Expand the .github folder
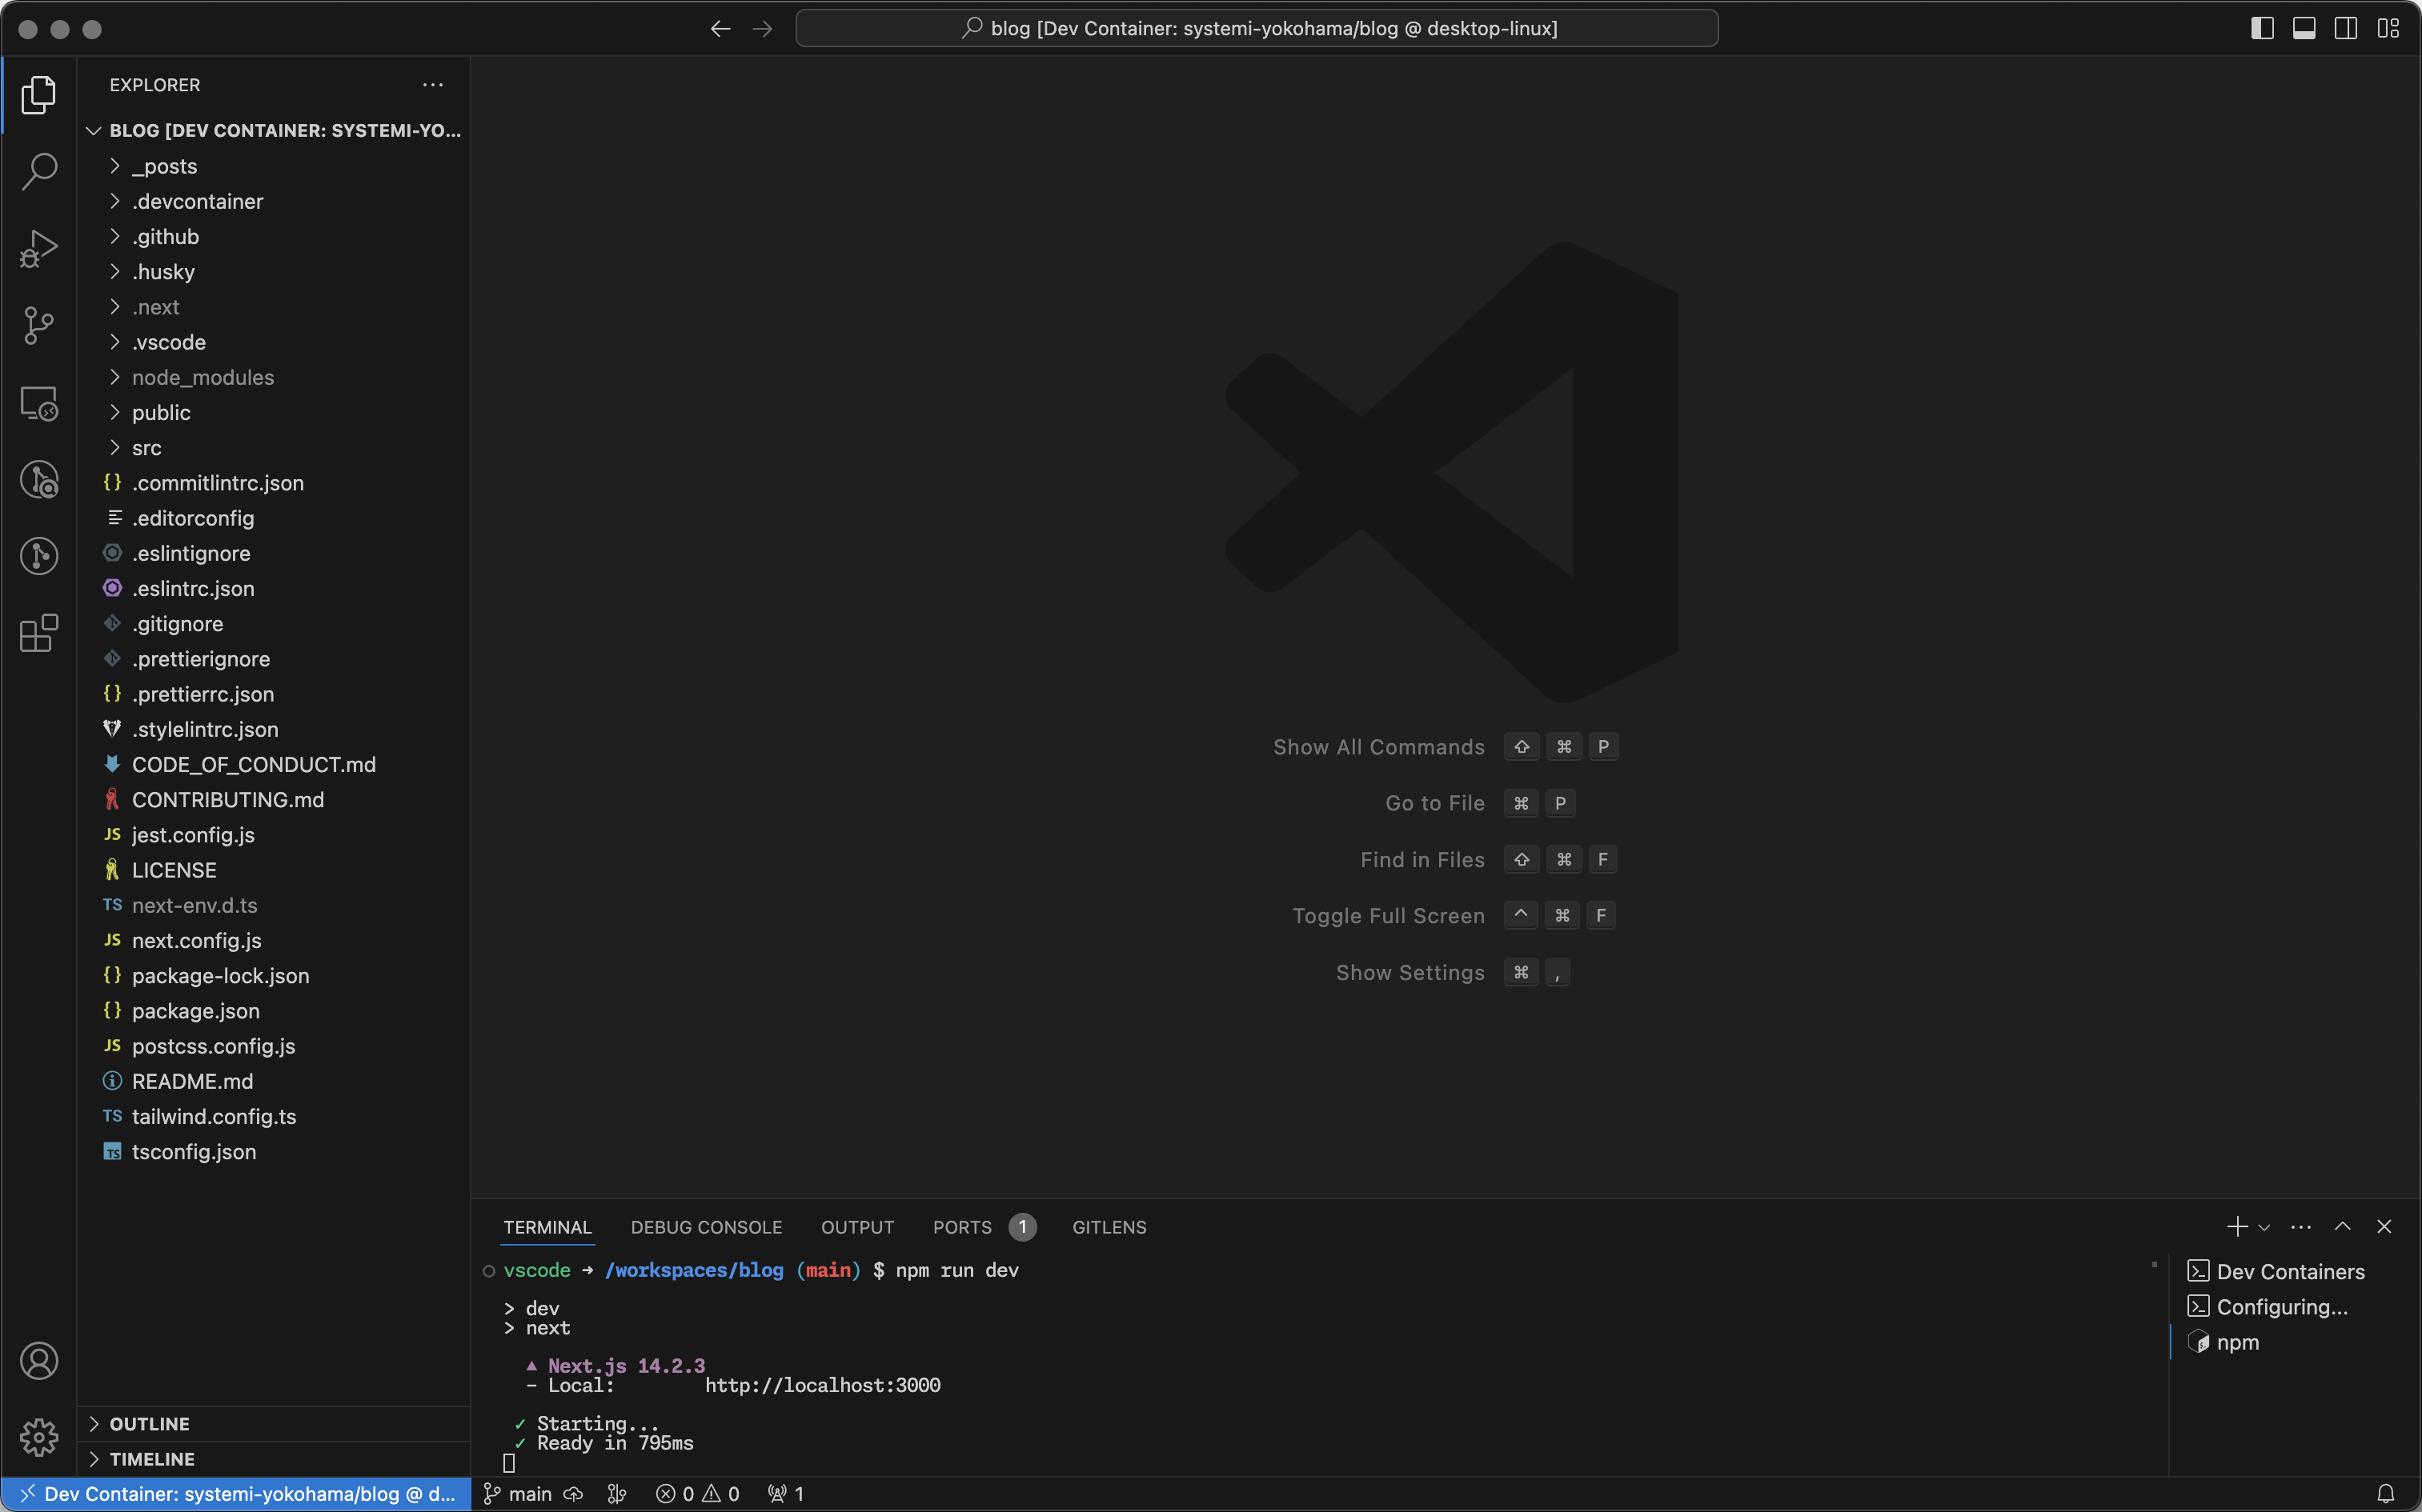Viewport: 2422px width, 1512px height. pos(273,236)
